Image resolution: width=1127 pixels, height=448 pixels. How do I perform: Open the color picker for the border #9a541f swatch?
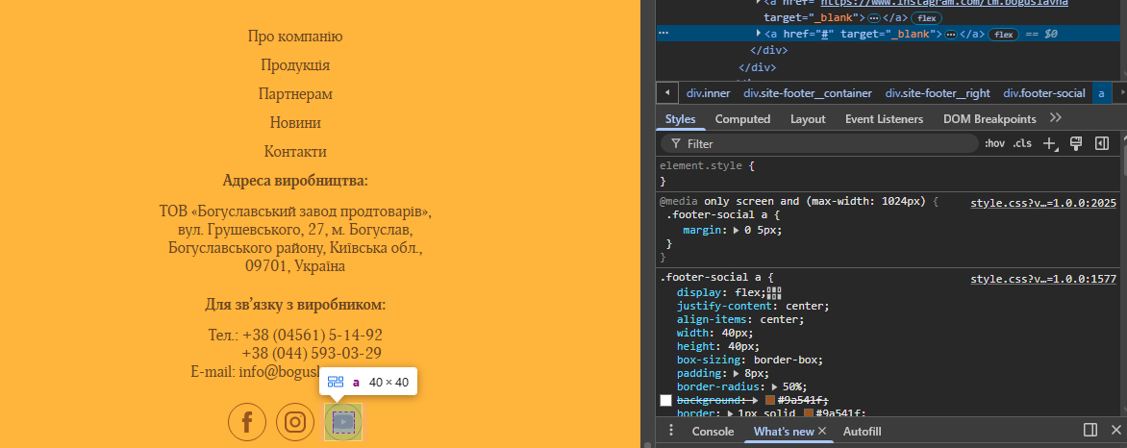coord(809,413)
